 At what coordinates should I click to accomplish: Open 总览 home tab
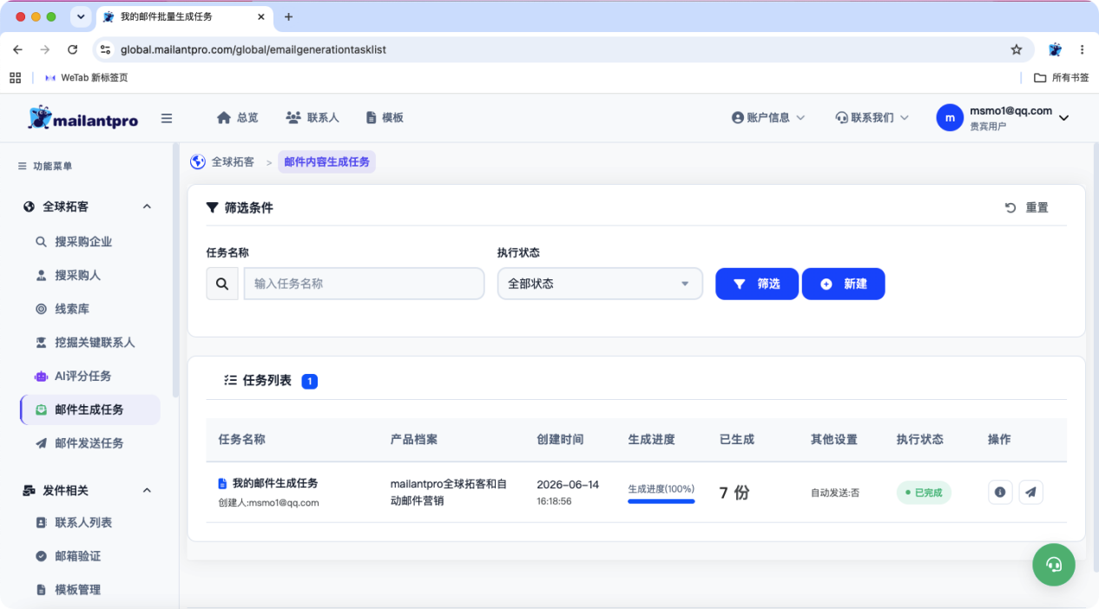(238, 117)
